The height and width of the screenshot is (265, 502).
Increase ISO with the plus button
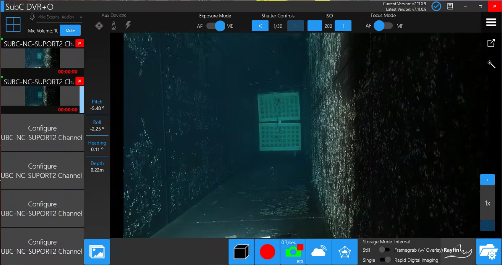(343, 26)
